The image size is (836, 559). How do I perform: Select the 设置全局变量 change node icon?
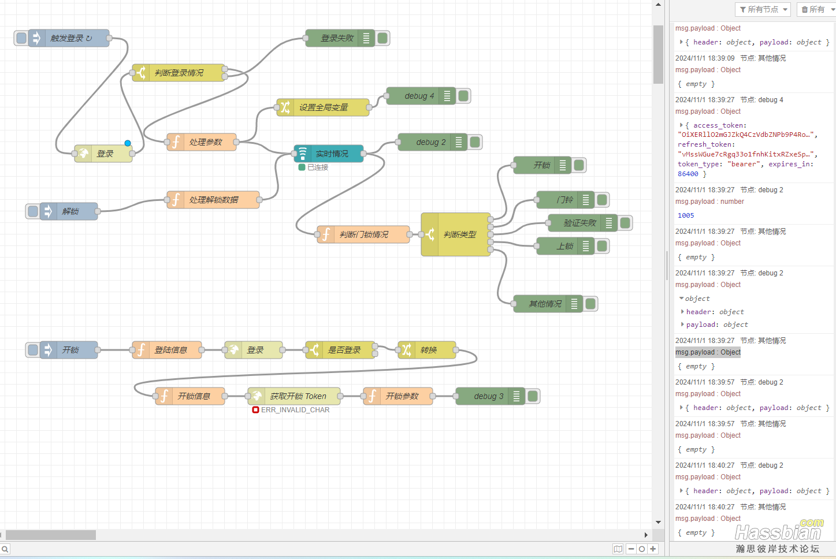coord(285,107)
